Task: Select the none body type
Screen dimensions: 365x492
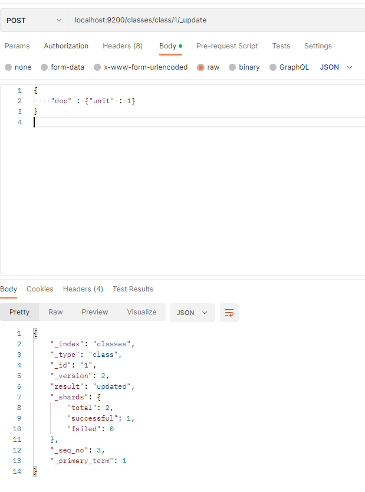Action: click(18, 67)
